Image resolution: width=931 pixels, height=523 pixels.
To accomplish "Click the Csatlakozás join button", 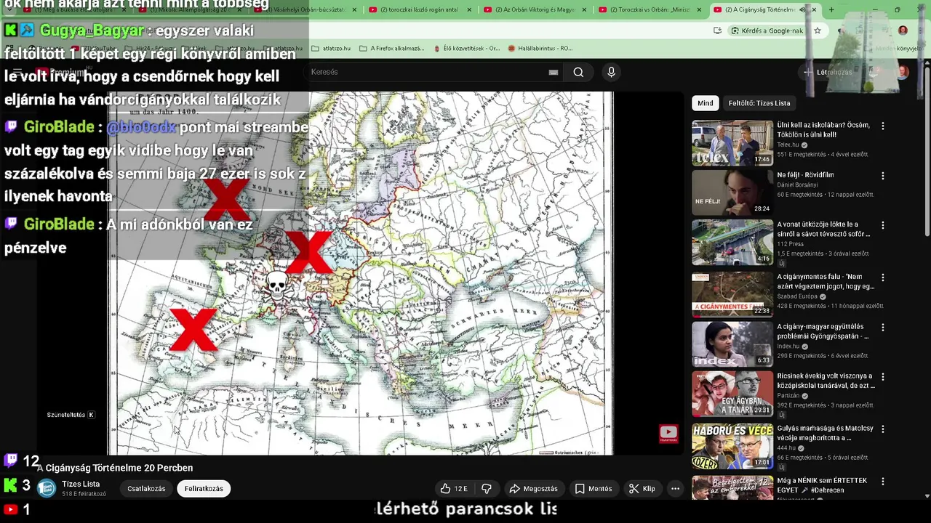I will (x=146, y=489).
